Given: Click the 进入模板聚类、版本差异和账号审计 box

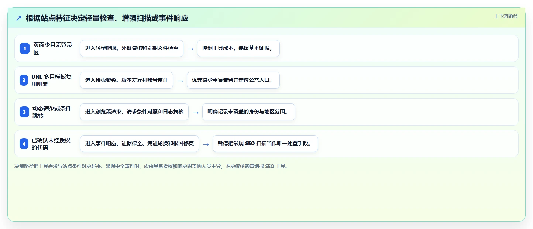Looking at the screenshot, I should [127, 80].
